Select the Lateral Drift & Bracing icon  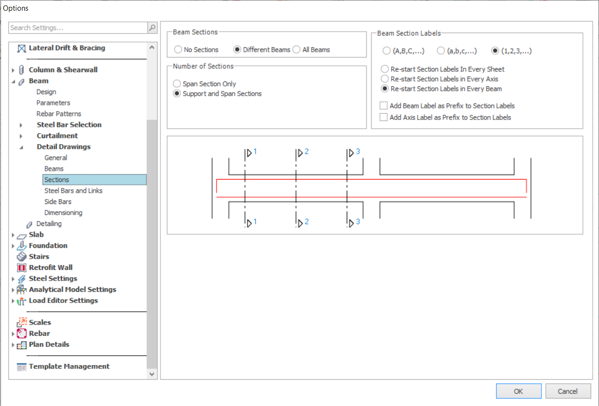pos(21,48)
